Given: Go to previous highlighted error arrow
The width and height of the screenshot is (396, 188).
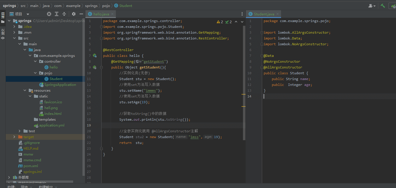Looking at the screenshot, I should coord(236,22).
